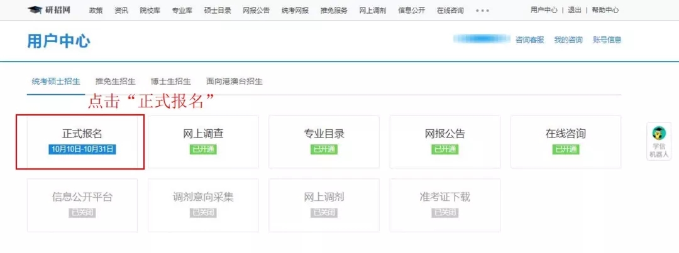
Task: Open 账号信息 link
Action: pos(607,40)
